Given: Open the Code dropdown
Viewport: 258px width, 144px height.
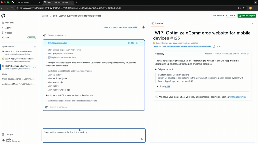Looking at the screenshot, I should click(x=231, y=16).
